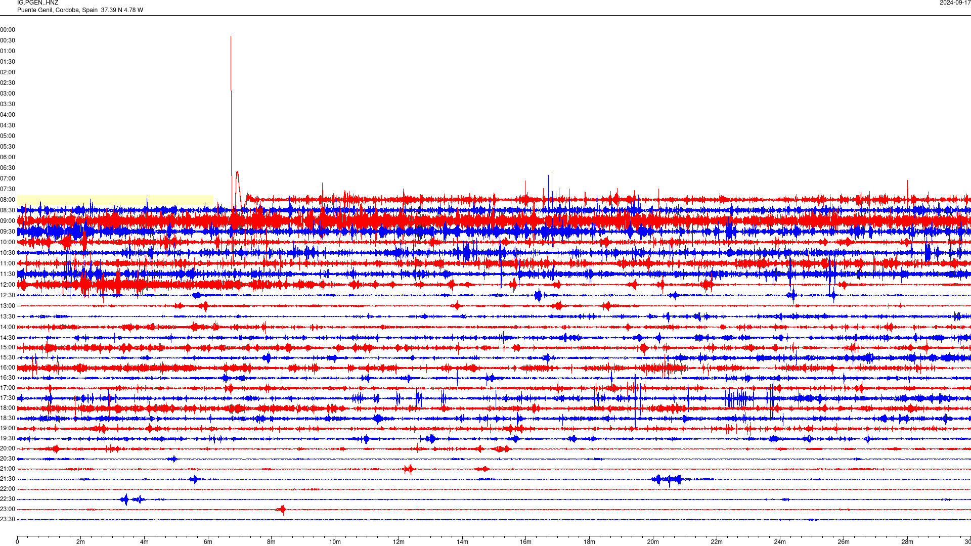Screen dimensions: 971x546
Task: Click the station code IG.PGEN..HNZ text
Action: click(x=37, y=3)
